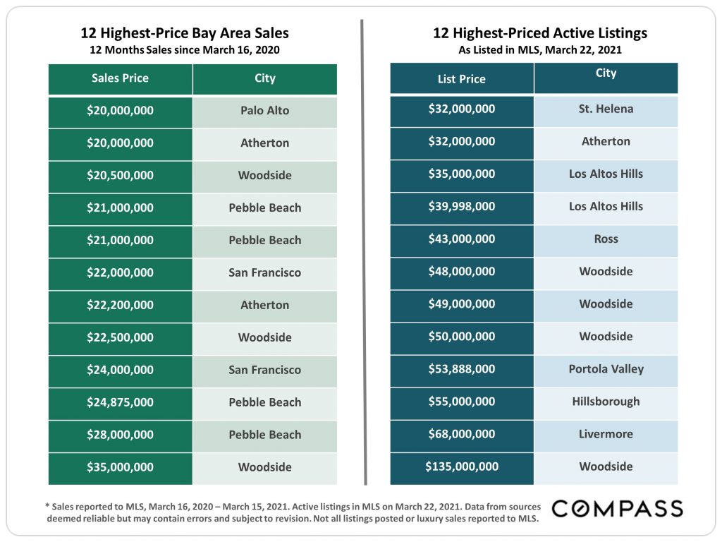Select the $39,998,000 list price cell

coord(462,209)
